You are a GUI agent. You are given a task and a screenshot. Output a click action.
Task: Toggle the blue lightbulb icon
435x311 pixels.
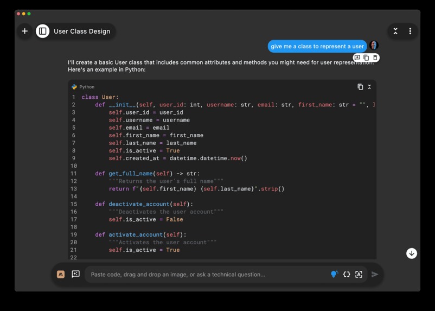334,274
